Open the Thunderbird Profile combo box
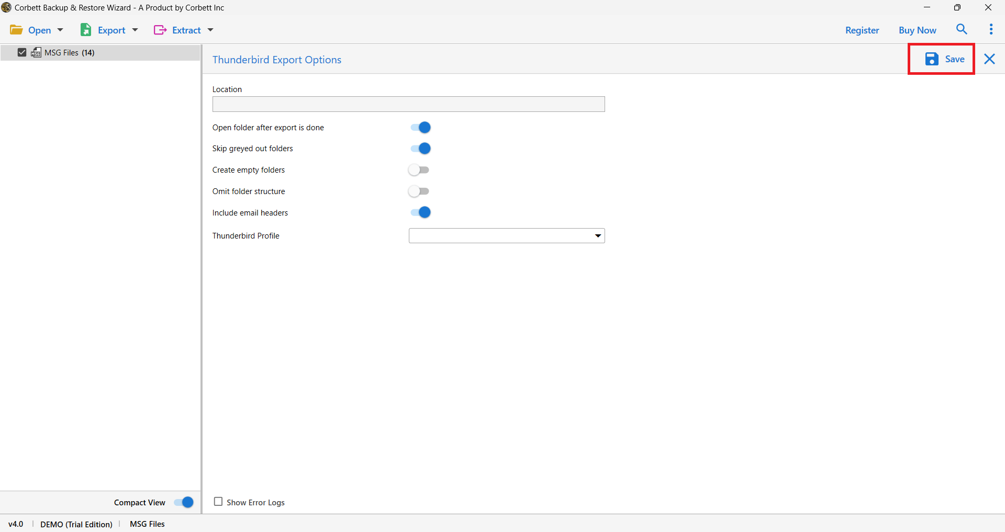The width and height of the screenshot is (1005, 532). [x=507, y=236]
